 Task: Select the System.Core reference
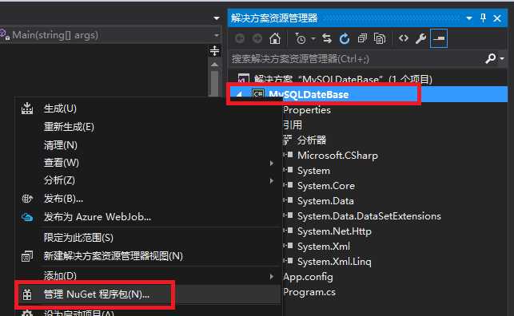[326, 186]
